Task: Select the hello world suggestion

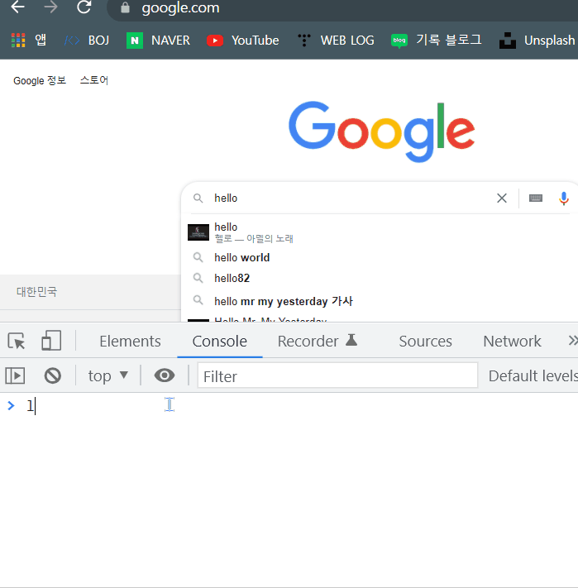Action: pyautogui.click(x=380, y=258)
